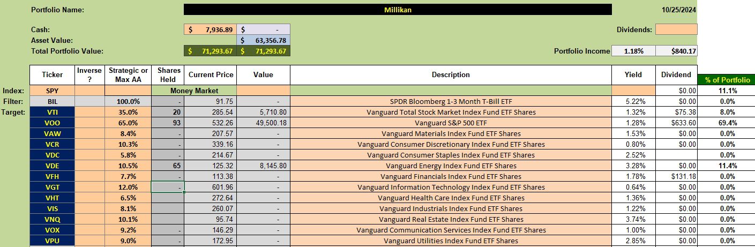Image resolution: width=755 pixels, height=247 pixels.
Task: Click the VIS ticker cell
Action: coord(52,208)
